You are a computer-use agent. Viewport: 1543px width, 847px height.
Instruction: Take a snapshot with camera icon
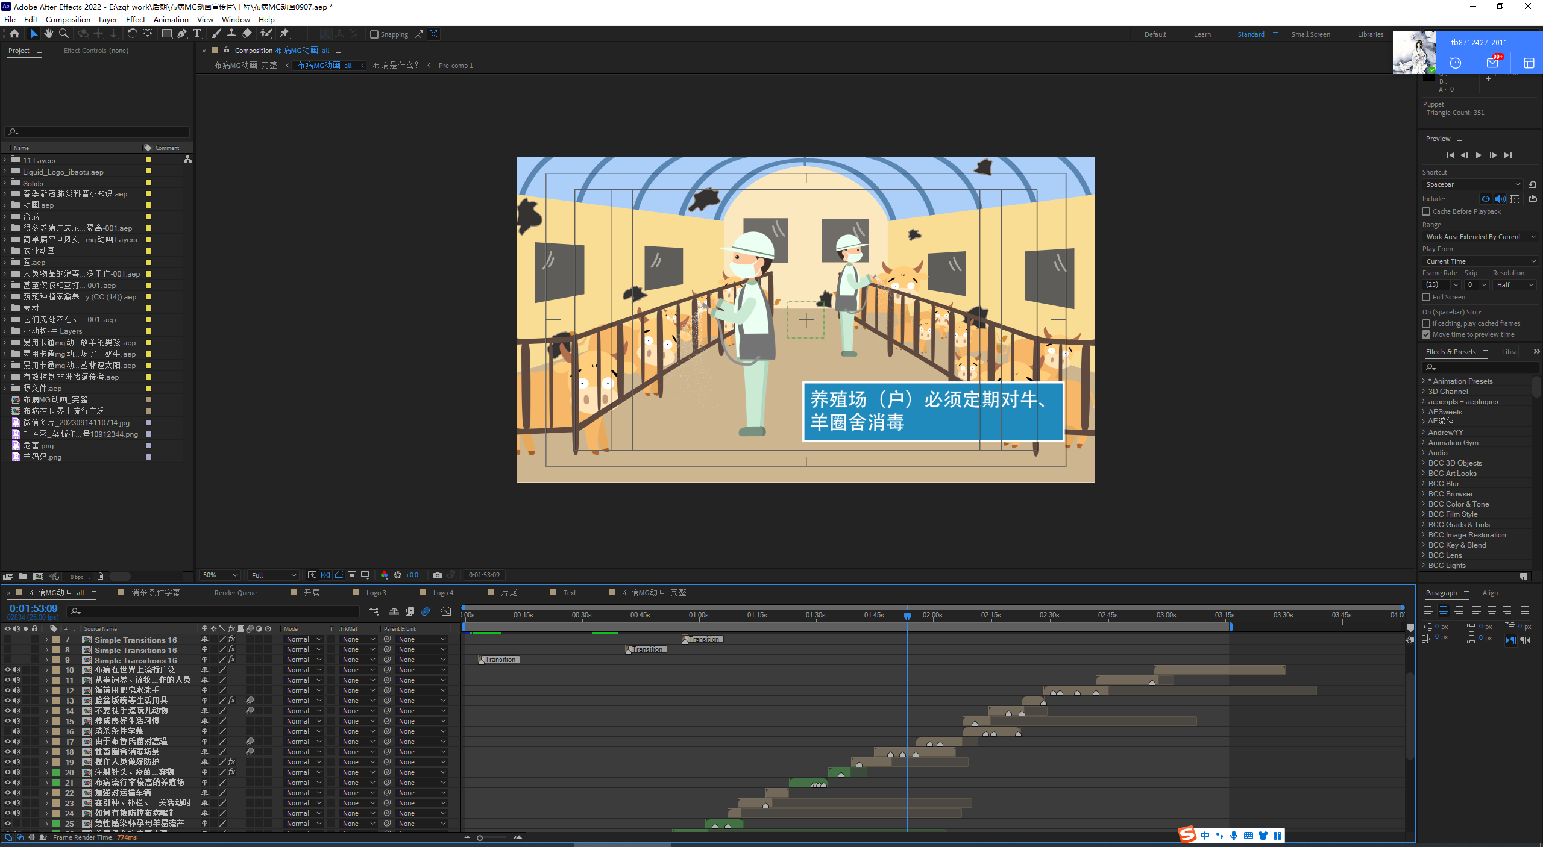pyautogui.click(x=438, y=575)
